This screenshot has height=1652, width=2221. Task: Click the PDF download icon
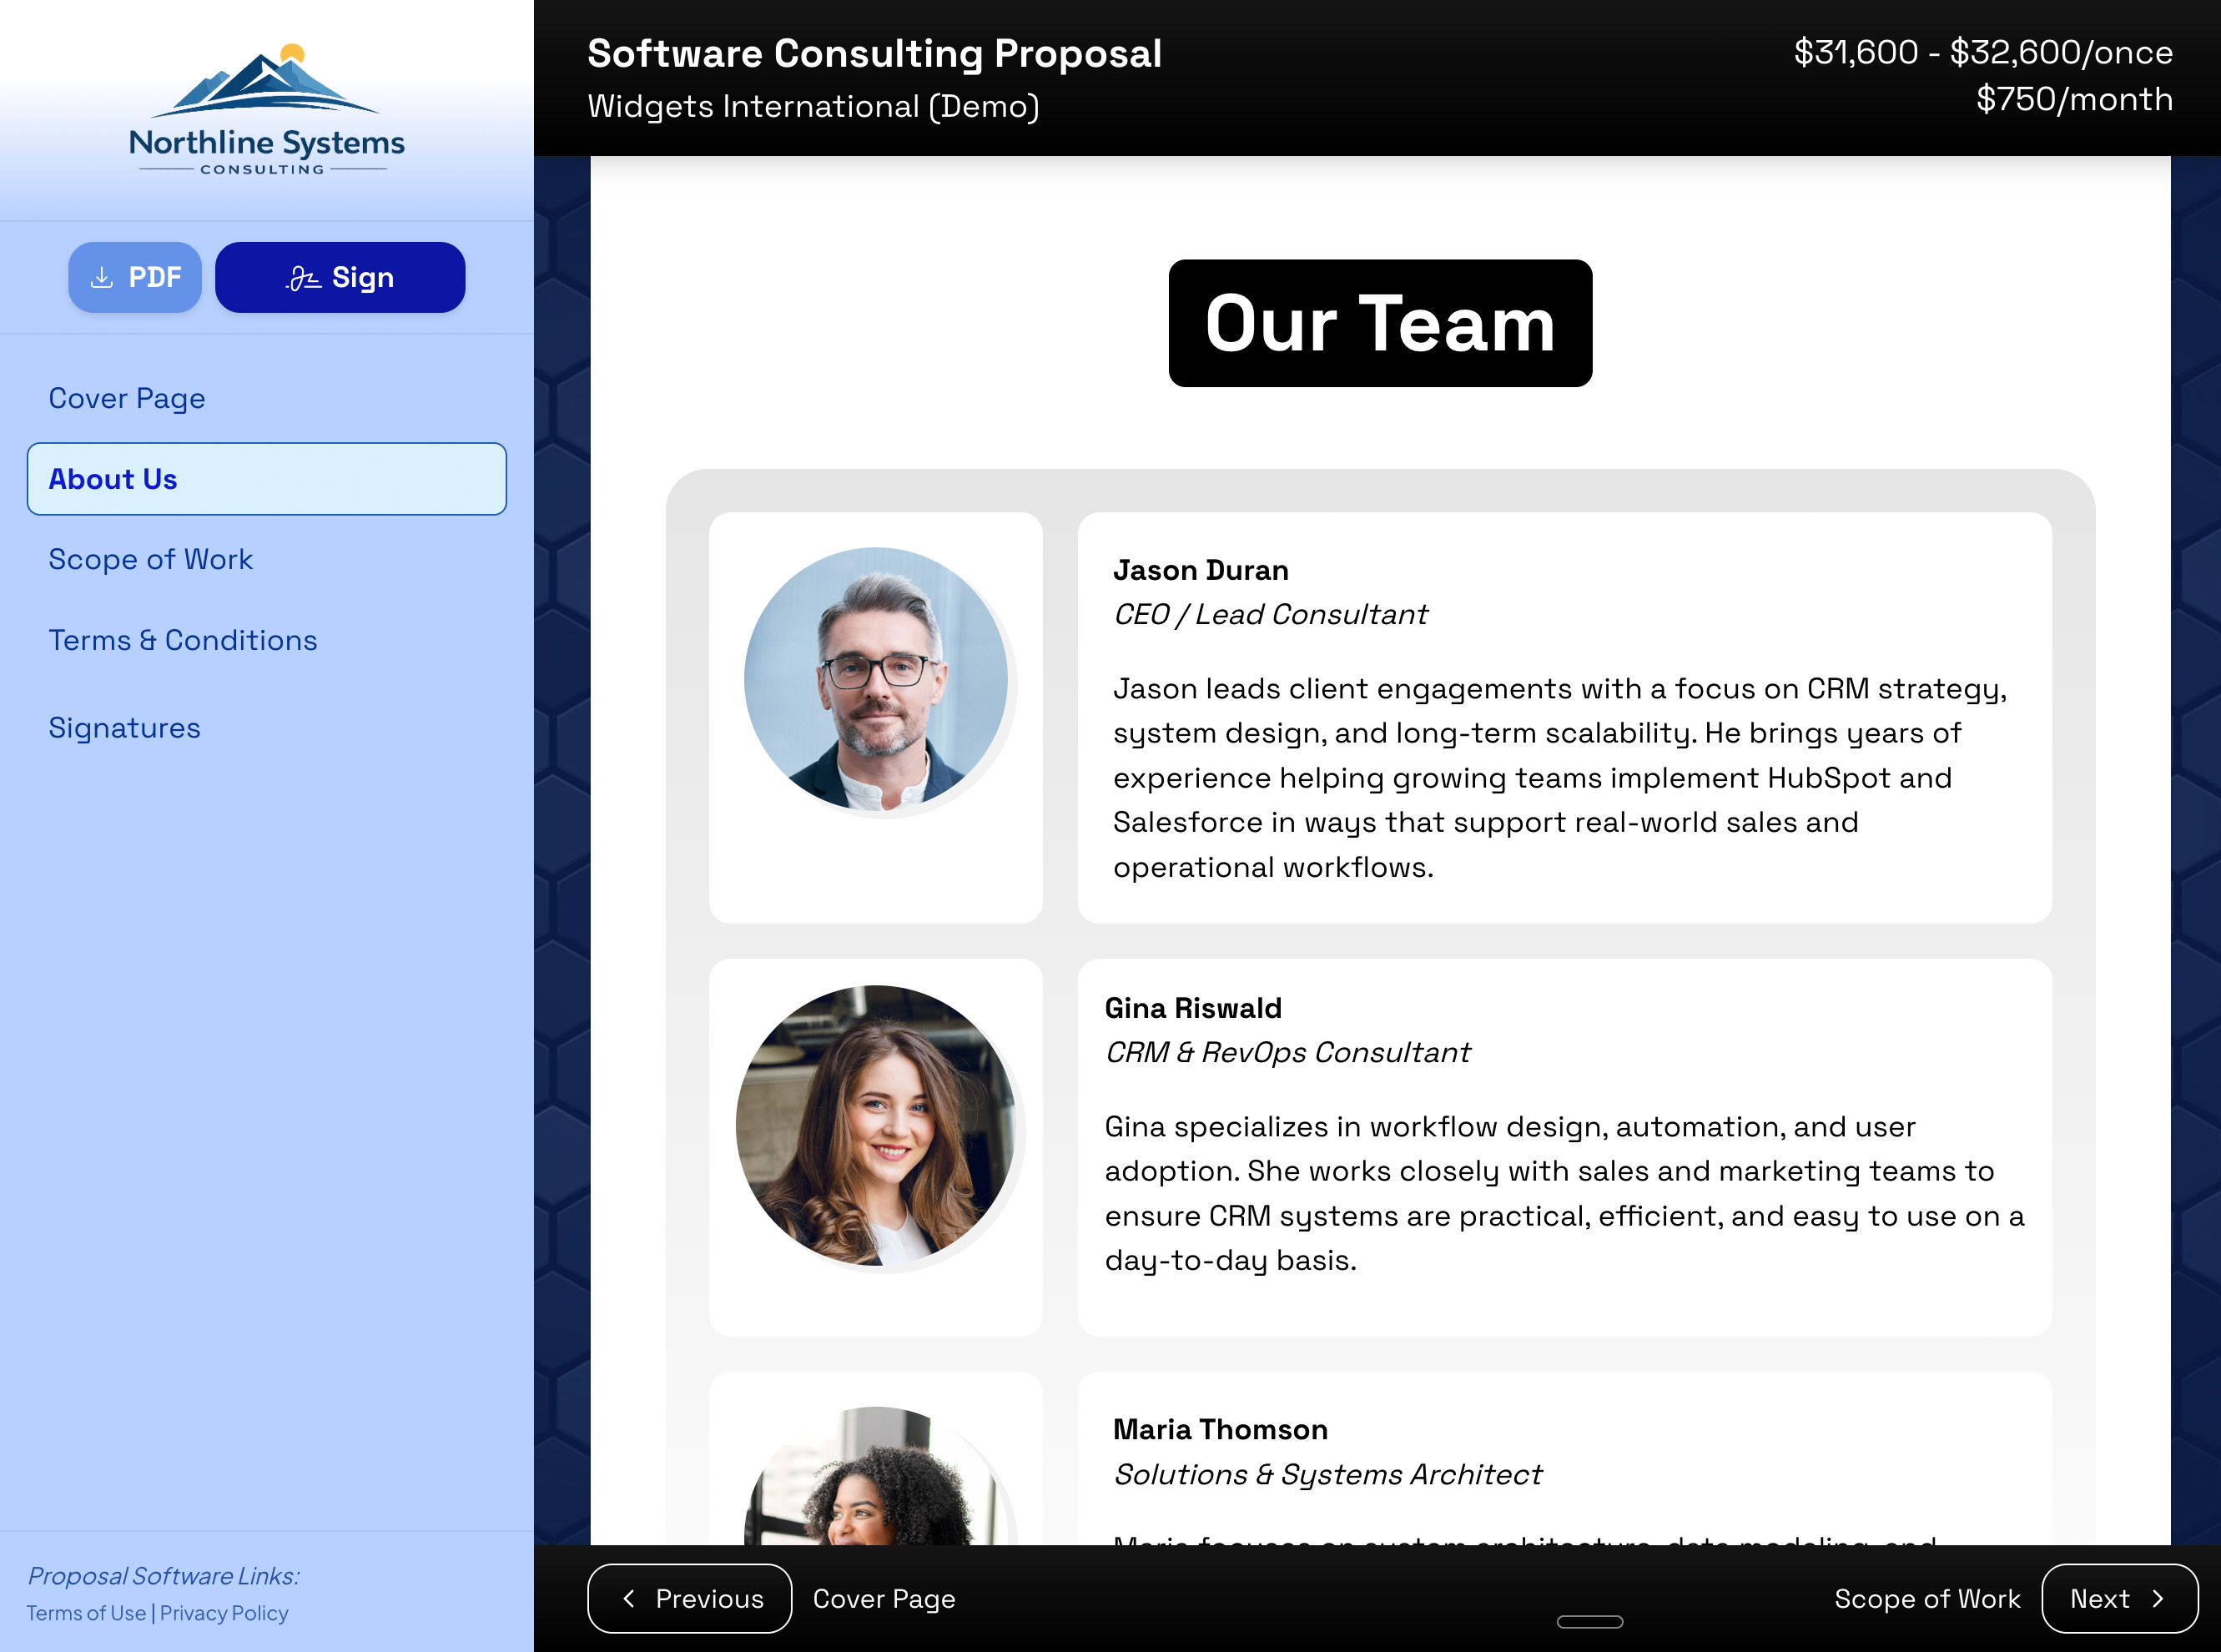pyautogui.click(x=102, y=277)
